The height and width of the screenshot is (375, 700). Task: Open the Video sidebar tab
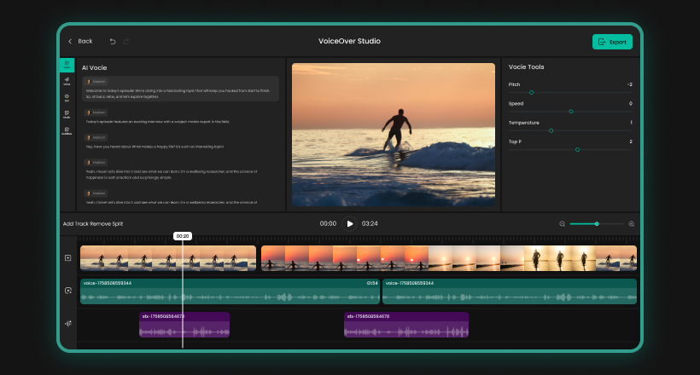coord(67,65)
